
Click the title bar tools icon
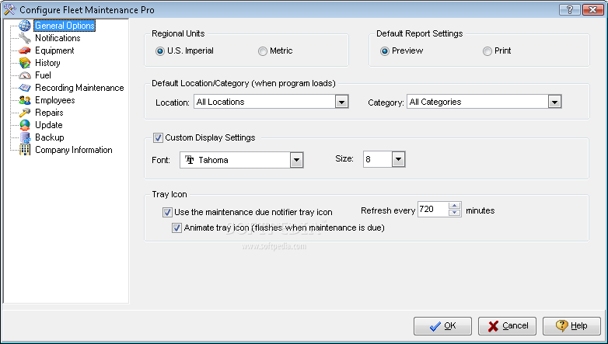(9, 9)
